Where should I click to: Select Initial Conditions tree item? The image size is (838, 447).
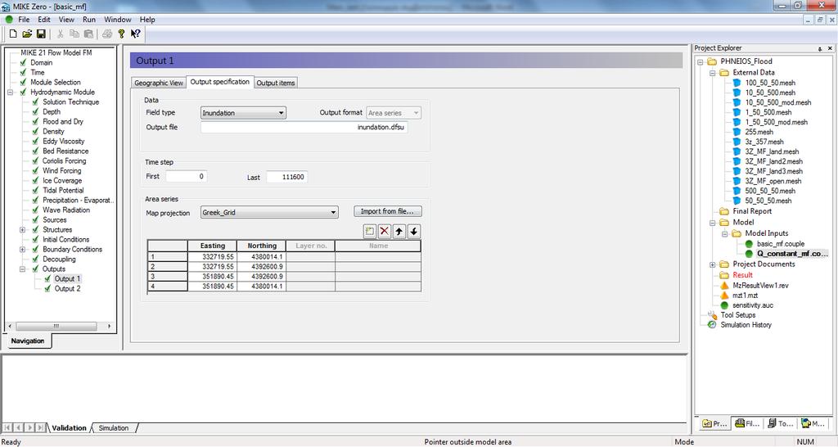tap(65, 240)
